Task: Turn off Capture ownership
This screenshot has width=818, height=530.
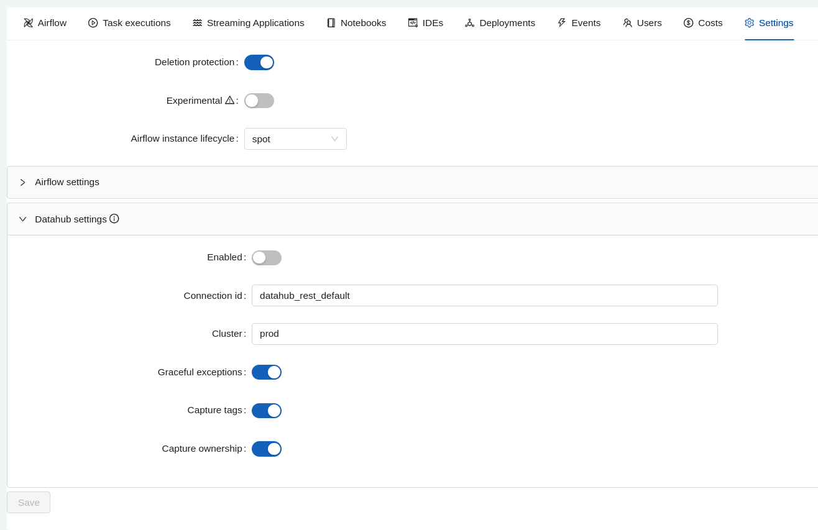Action: click(267, 449)
